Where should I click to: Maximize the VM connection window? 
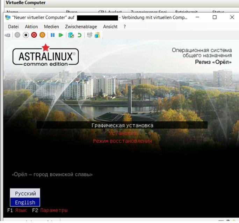(x=215, y=17)
